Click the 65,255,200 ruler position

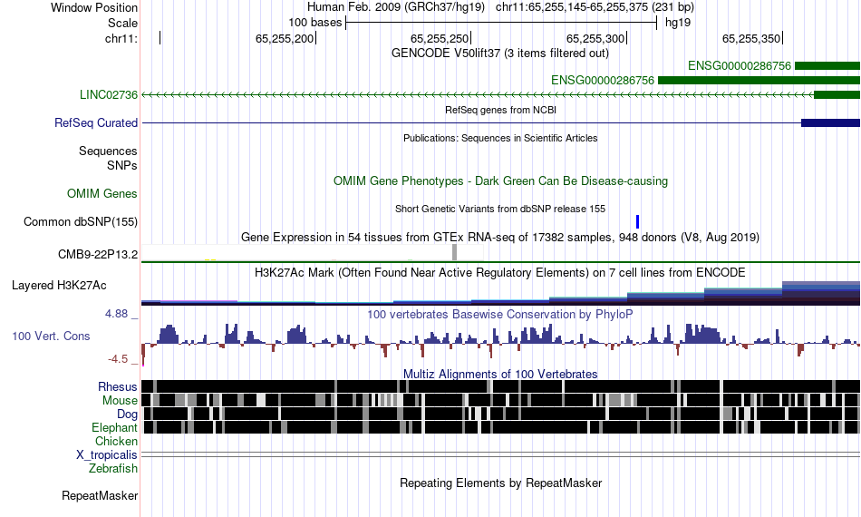click(285, 38)
